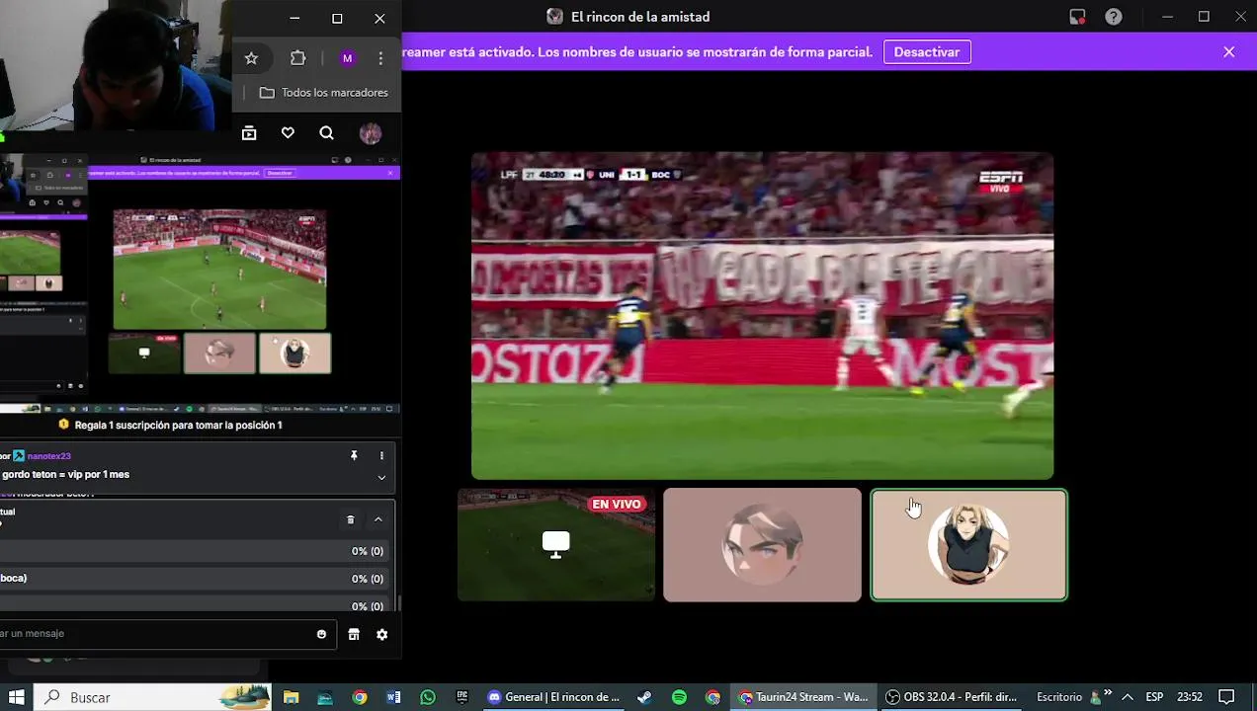
Task: Open the Chrome profile avatar M
Action: (x=347, y=58)
